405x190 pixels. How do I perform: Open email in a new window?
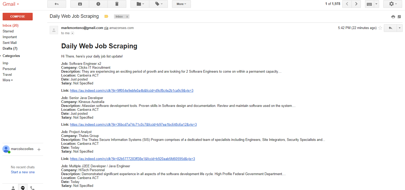coord(399,16)
